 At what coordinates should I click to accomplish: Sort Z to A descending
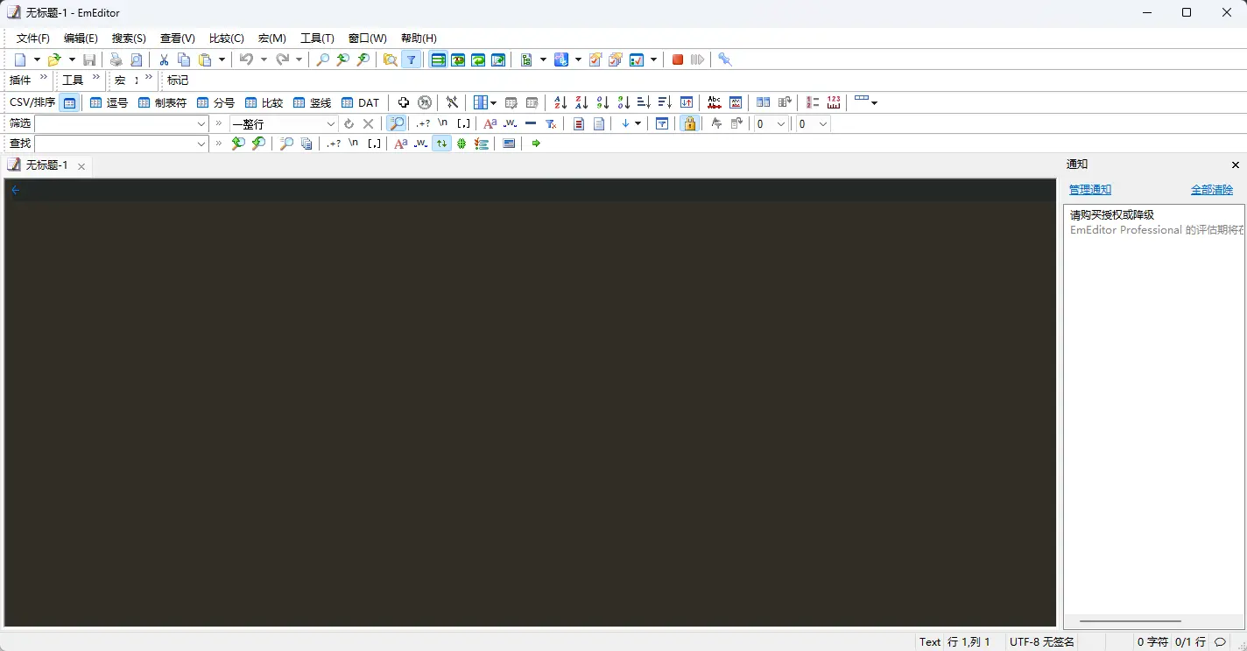581,102
